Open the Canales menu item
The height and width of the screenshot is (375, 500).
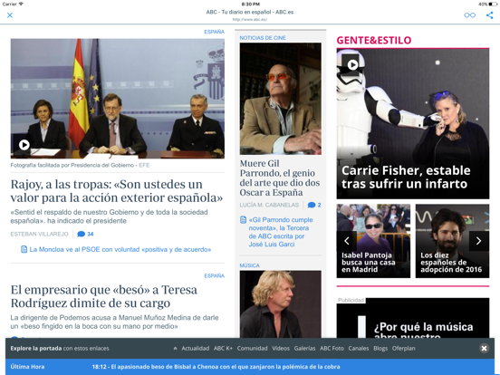pos(359,348)
